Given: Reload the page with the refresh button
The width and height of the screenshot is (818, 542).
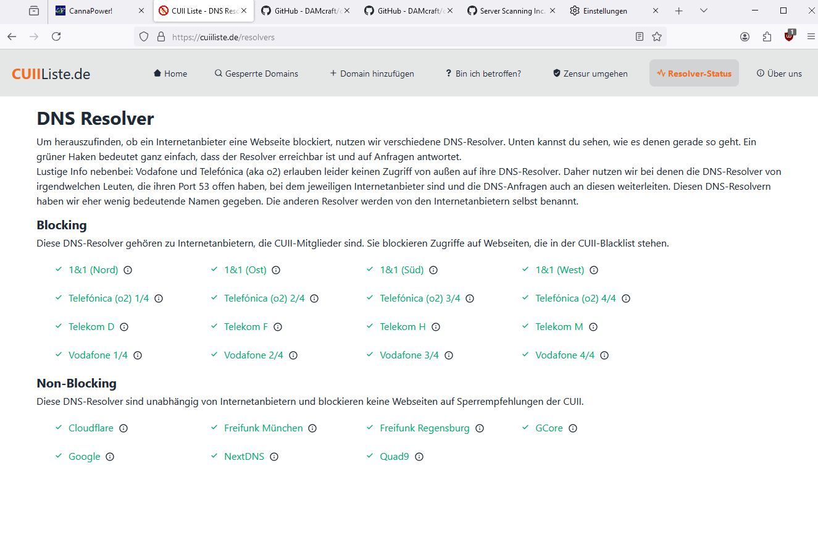Looking at the screenshot, I should pyautogui.click(x=56, y=37).
